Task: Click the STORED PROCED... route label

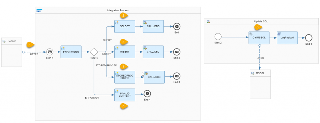Action: pos(107,66)
